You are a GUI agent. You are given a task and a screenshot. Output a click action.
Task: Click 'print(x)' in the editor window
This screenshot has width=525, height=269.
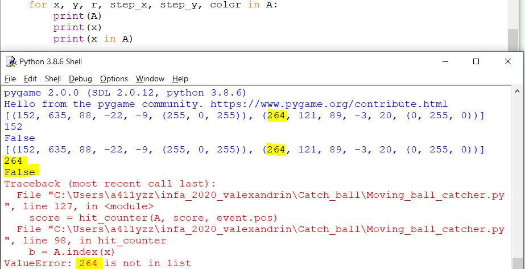(77, 27)
